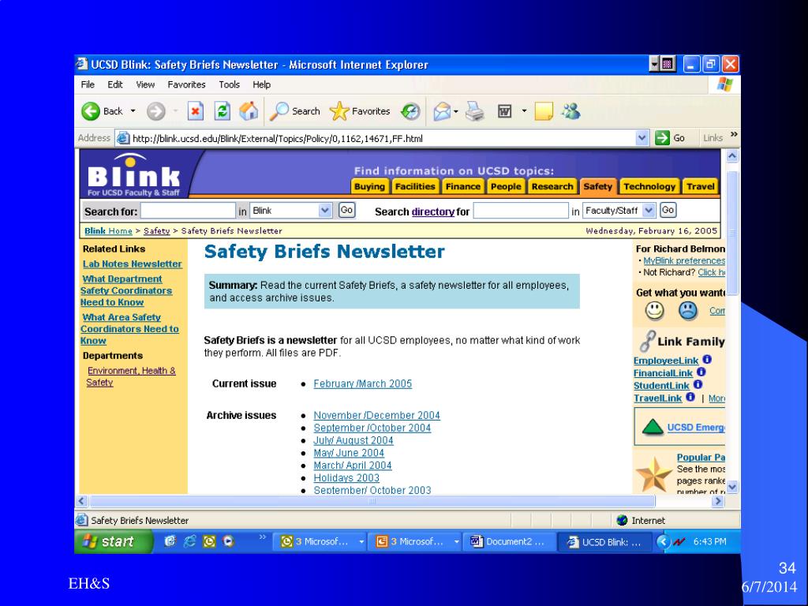Switch to the Buying tab
The width and height of the screenshot is (808, 606).
[x=369, y=186]
